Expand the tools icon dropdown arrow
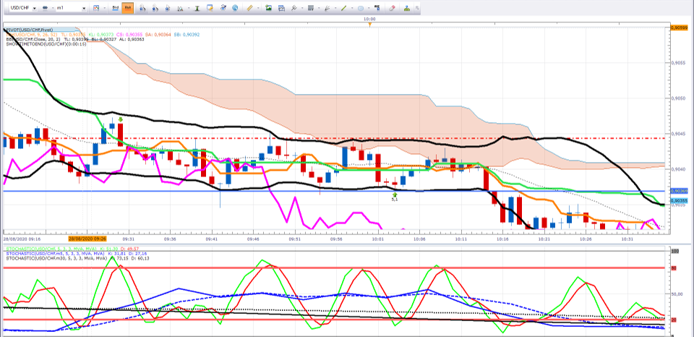The height and width of the screenshot is (337, 694). (x=302, y=8)
